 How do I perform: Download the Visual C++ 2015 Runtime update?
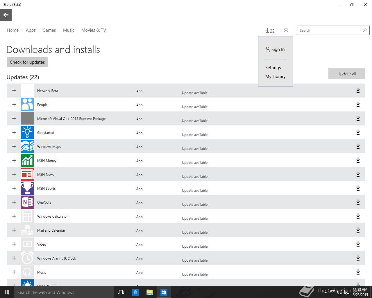(x=358, y=118)
